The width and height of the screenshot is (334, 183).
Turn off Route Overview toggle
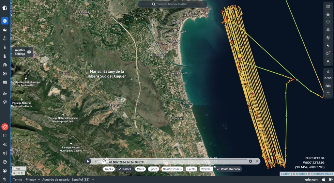[x=229, y=169]
